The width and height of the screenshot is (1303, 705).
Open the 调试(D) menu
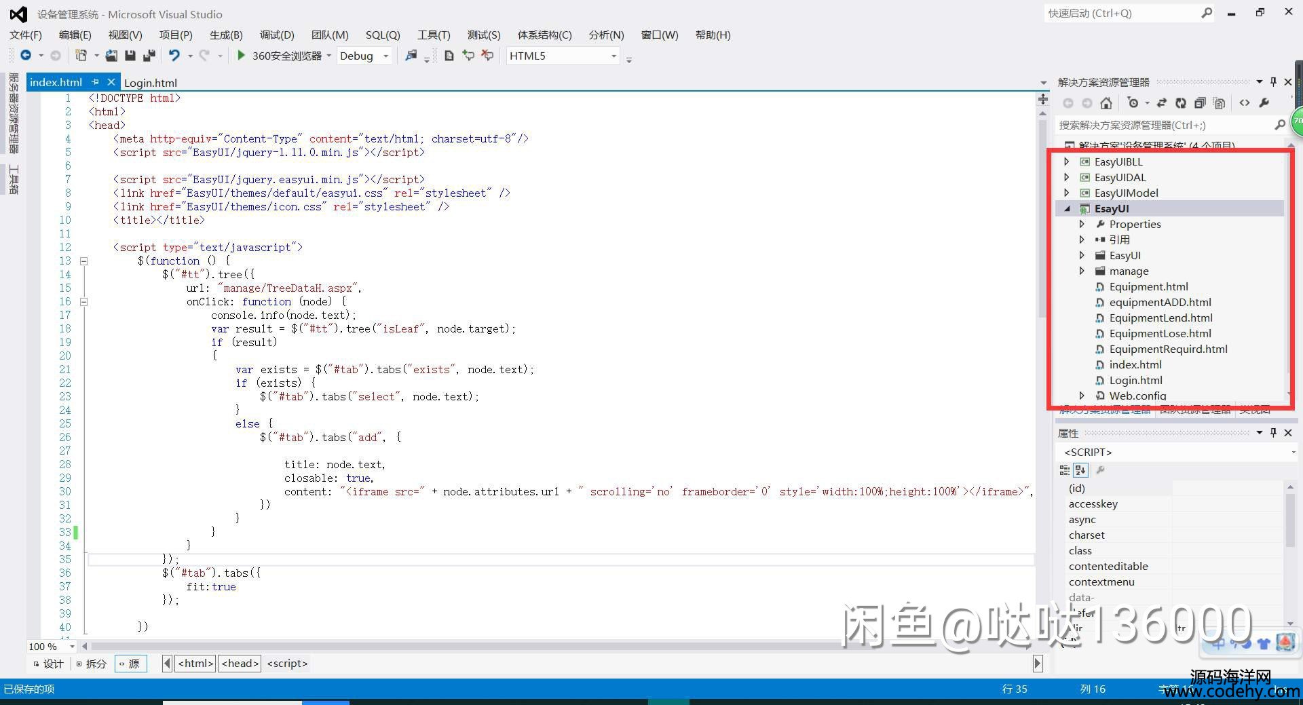[x=277, y=35]
